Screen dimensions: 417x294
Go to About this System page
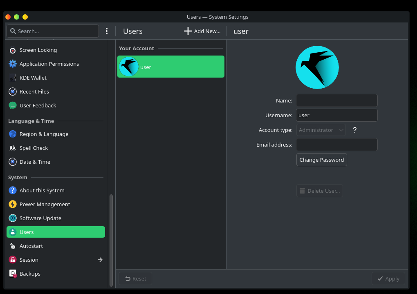42,191
